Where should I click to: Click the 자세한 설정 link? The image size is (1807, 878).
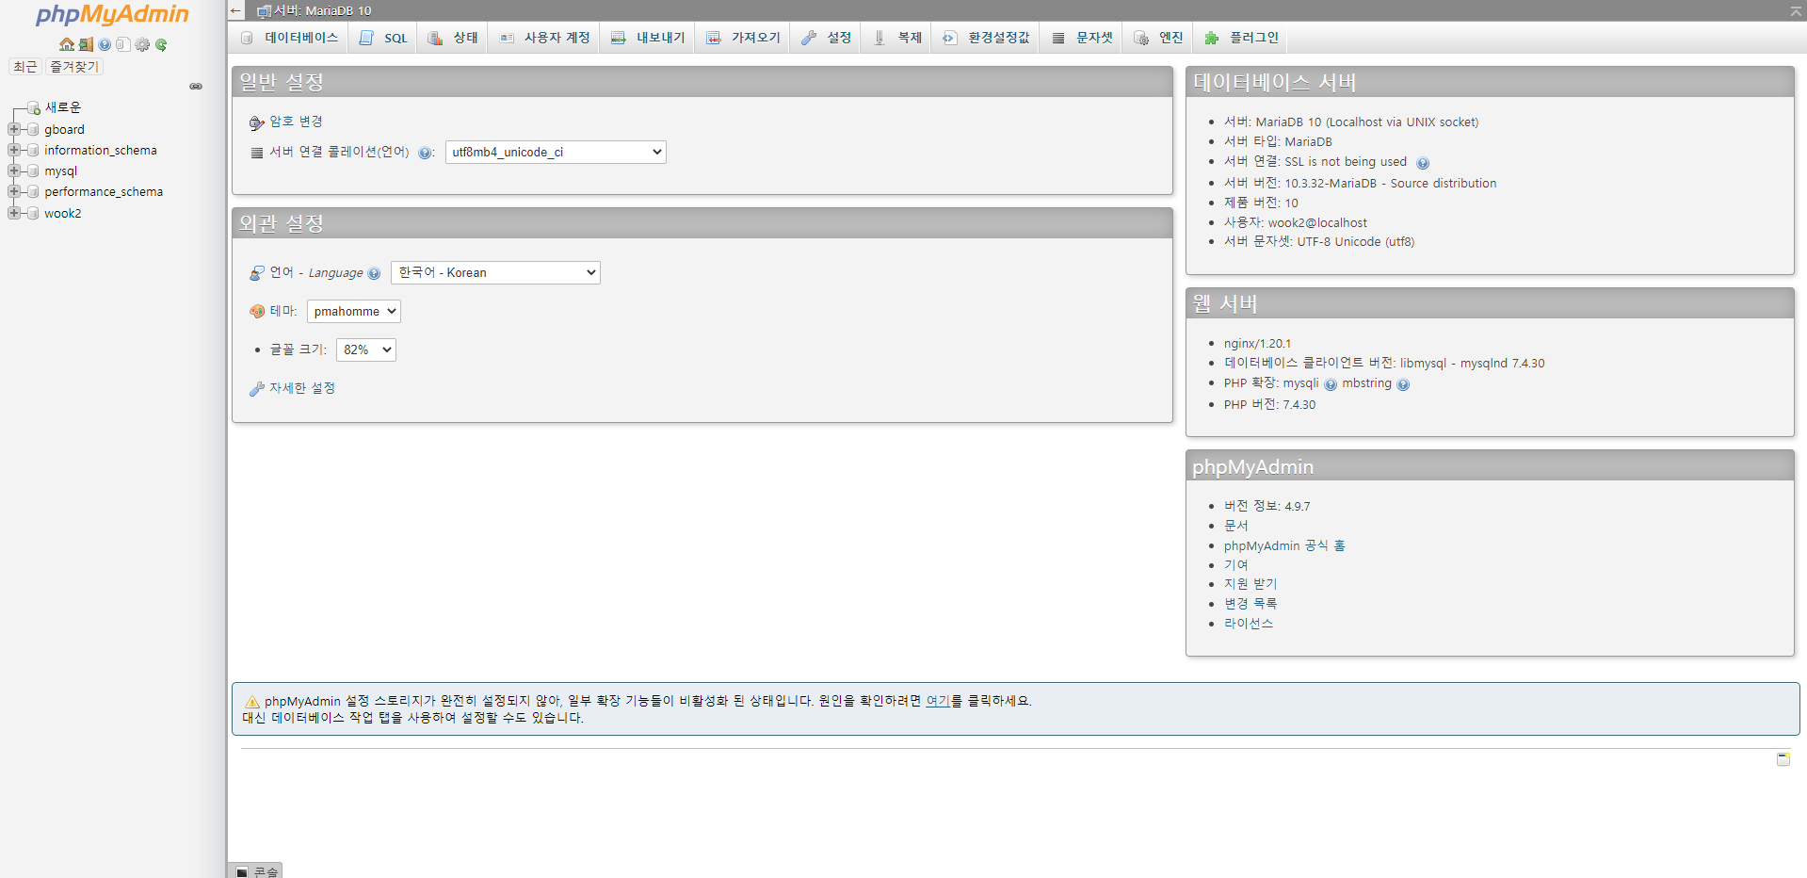click(302, 388)
